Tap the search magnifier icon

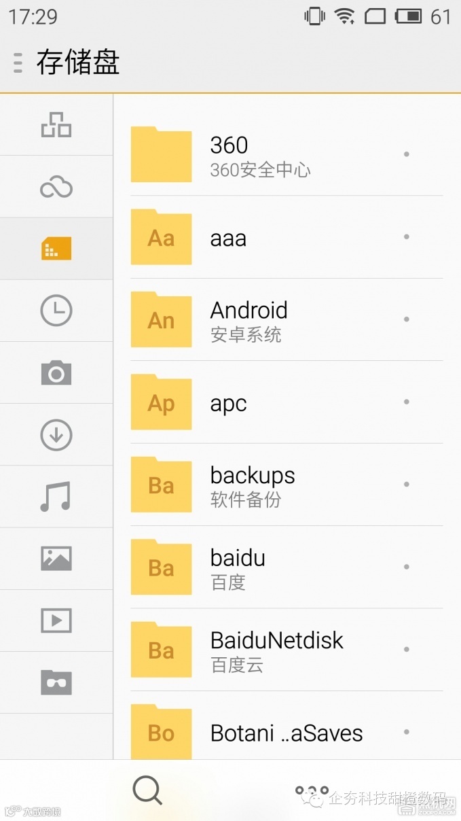pos(147,790)
